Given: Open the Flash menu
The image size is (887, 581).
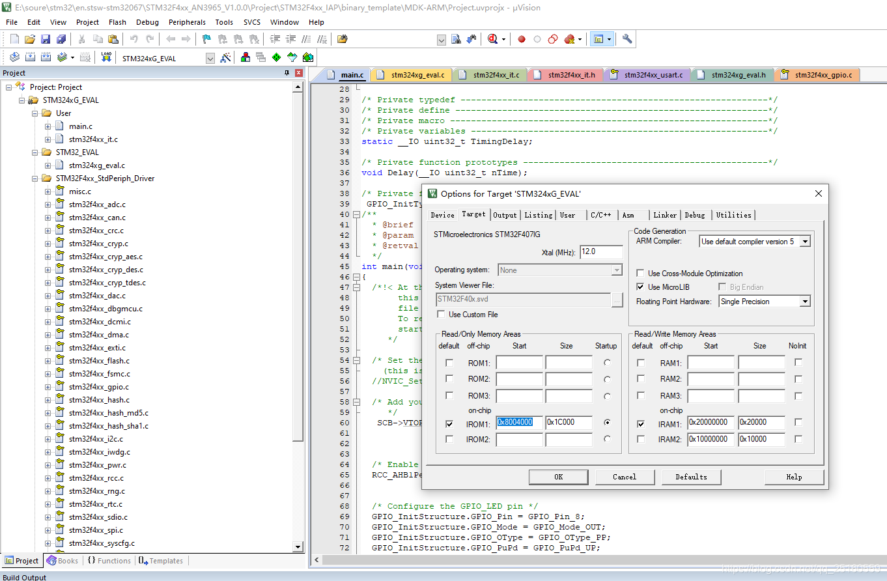Looking at the screenshot, I should tap(117, 22).
